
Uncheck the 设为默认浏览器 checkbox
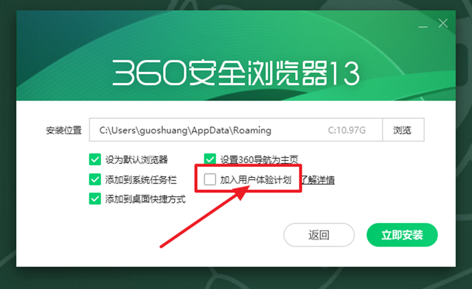[x=95, y=159]
